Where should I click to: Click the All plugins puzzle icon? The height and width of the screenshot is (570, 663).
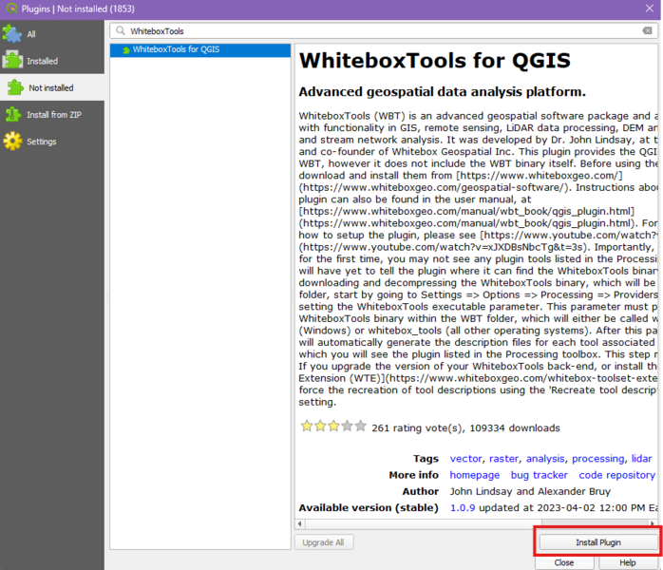[12, 34]
